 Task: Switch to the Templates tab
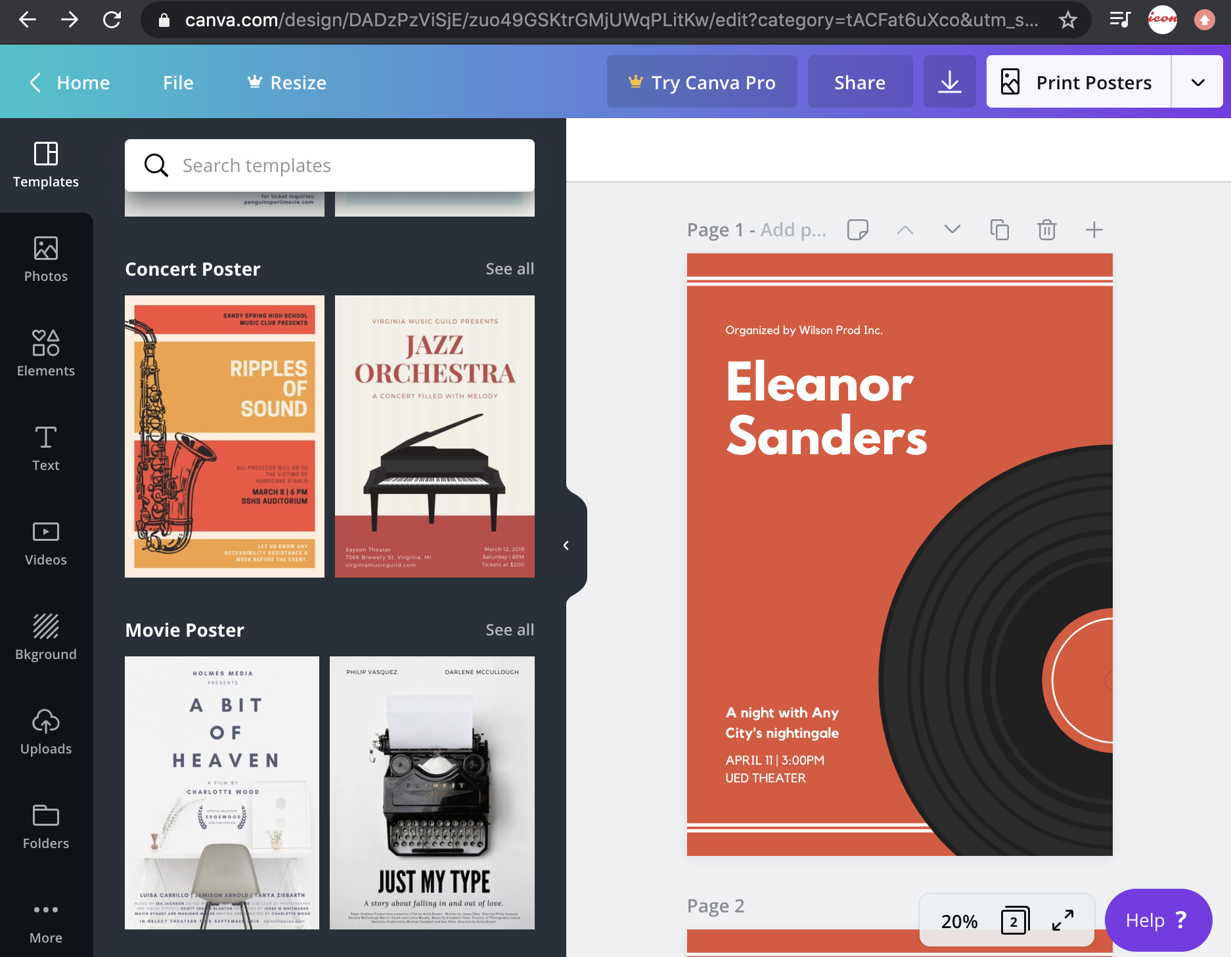point(46,165)
